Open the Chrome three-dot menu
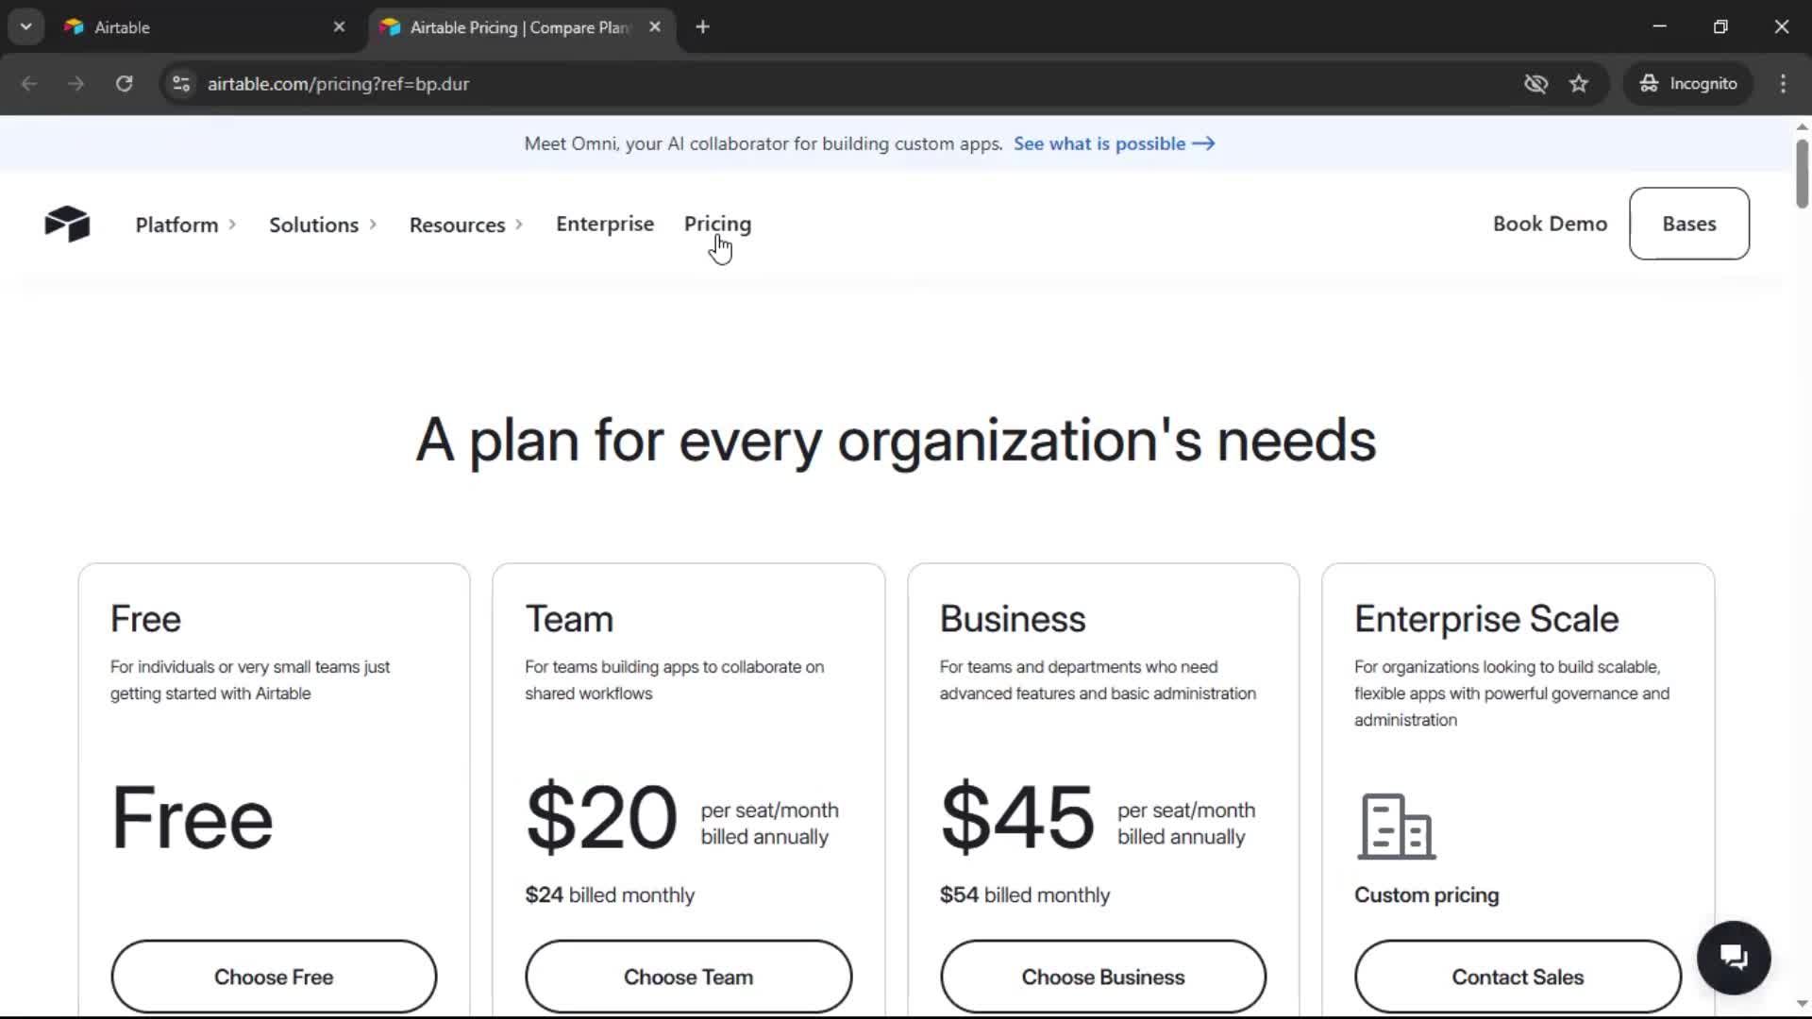Screen dimensions: 1812x1019 1783,83
